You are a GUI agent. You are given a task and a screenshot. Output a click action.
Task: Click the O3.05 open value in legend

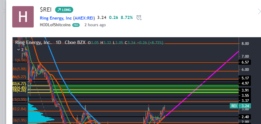[x=93, y=43]
